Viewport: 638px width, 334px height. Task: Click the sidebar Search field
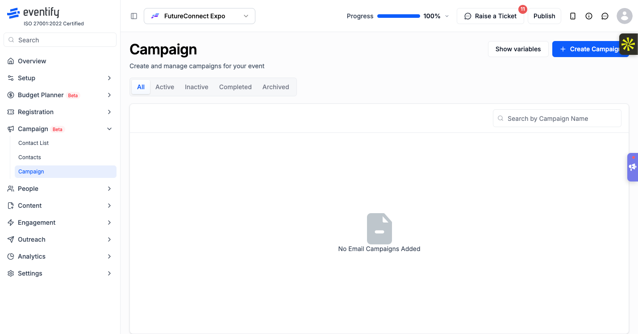[x=60, y=40]
